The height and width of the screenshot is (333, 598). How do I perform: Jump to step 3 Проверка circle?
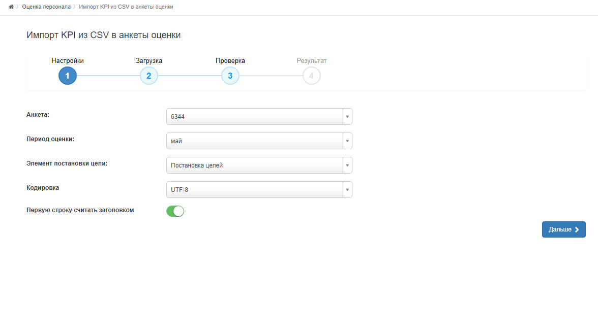pyautogui.click(x=230, y=76)
